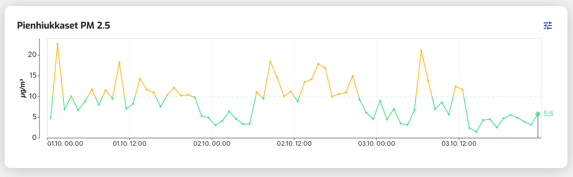
Task: Select orange peak just before 01.10. 12:00
Action: [x=119, y=63]
